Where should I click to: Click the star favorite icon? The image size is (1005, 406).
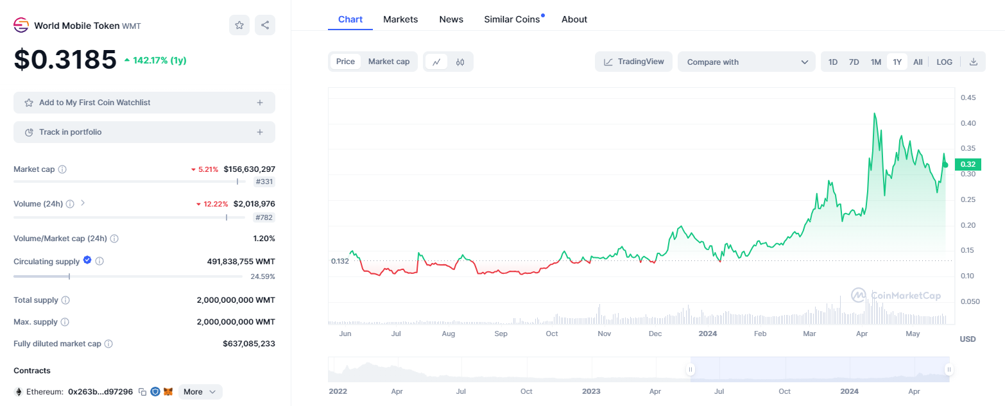239,25
